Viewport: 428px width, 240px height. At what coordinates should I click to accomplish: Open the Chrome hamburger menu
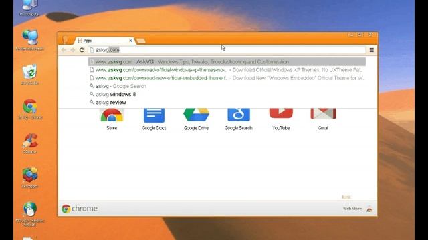pos(372,50)
